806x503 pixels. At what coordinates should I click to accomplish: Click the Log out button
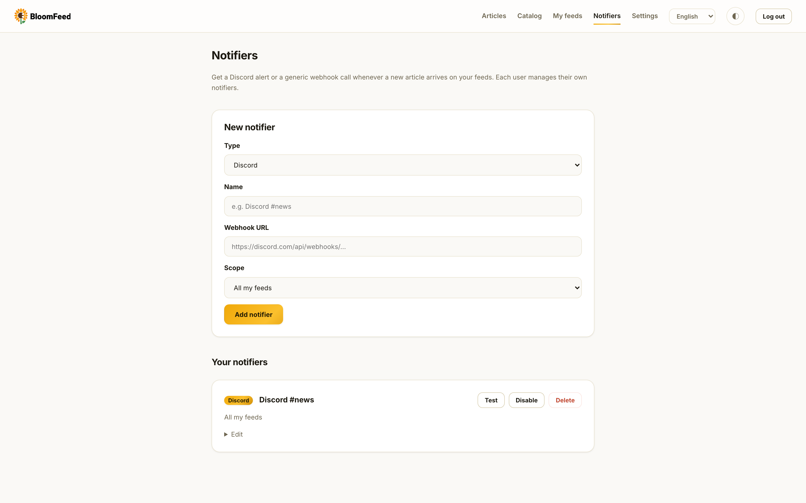click(773, 16)
